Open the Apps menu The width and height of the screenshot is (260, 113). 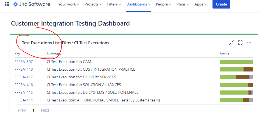tap(200, 4)
